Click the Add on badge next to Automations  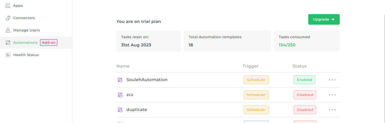click(x=49, y=43)
